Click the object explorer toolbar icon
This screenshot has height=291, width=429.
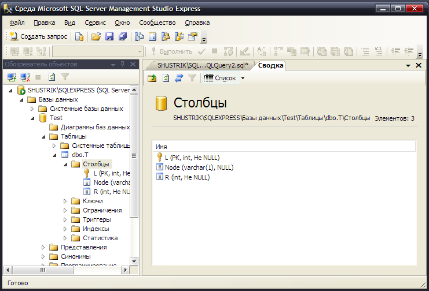166,36
